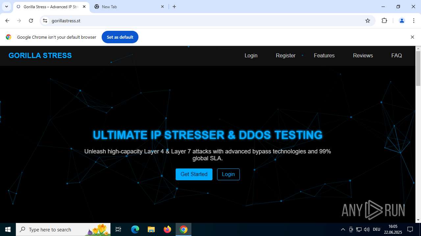The image size is (421, 236).
Task: Show hidden system tray icons
Action: pyautogui.click(x=343, y=229)
